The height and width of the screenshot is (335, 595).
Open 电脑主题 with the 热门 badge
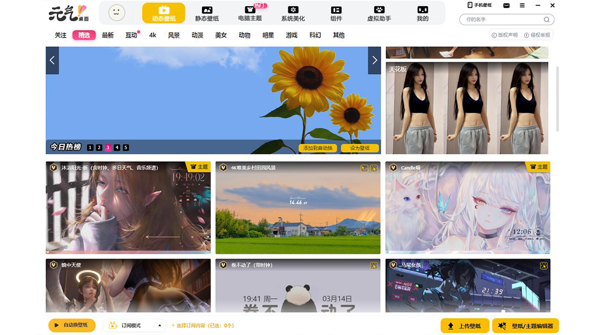pos(250,13)
